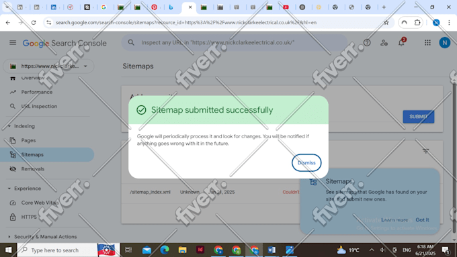Viewport: 457px width, 257px height.
Task: Open the users and permissions icon
Action: coord(384,43)
